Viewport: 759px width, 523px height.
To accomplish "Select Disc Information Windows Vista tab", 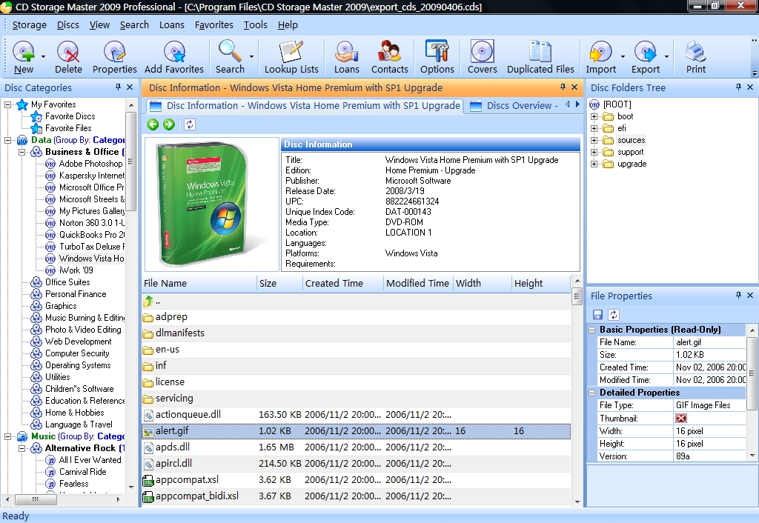I will (305, 106).
